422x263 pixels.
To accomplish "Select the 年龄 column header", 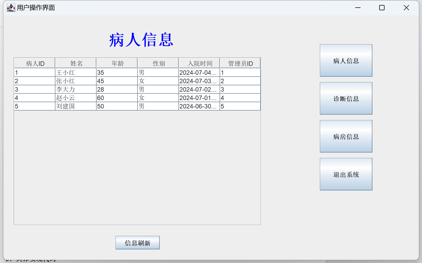I will (x=117, y=63).
